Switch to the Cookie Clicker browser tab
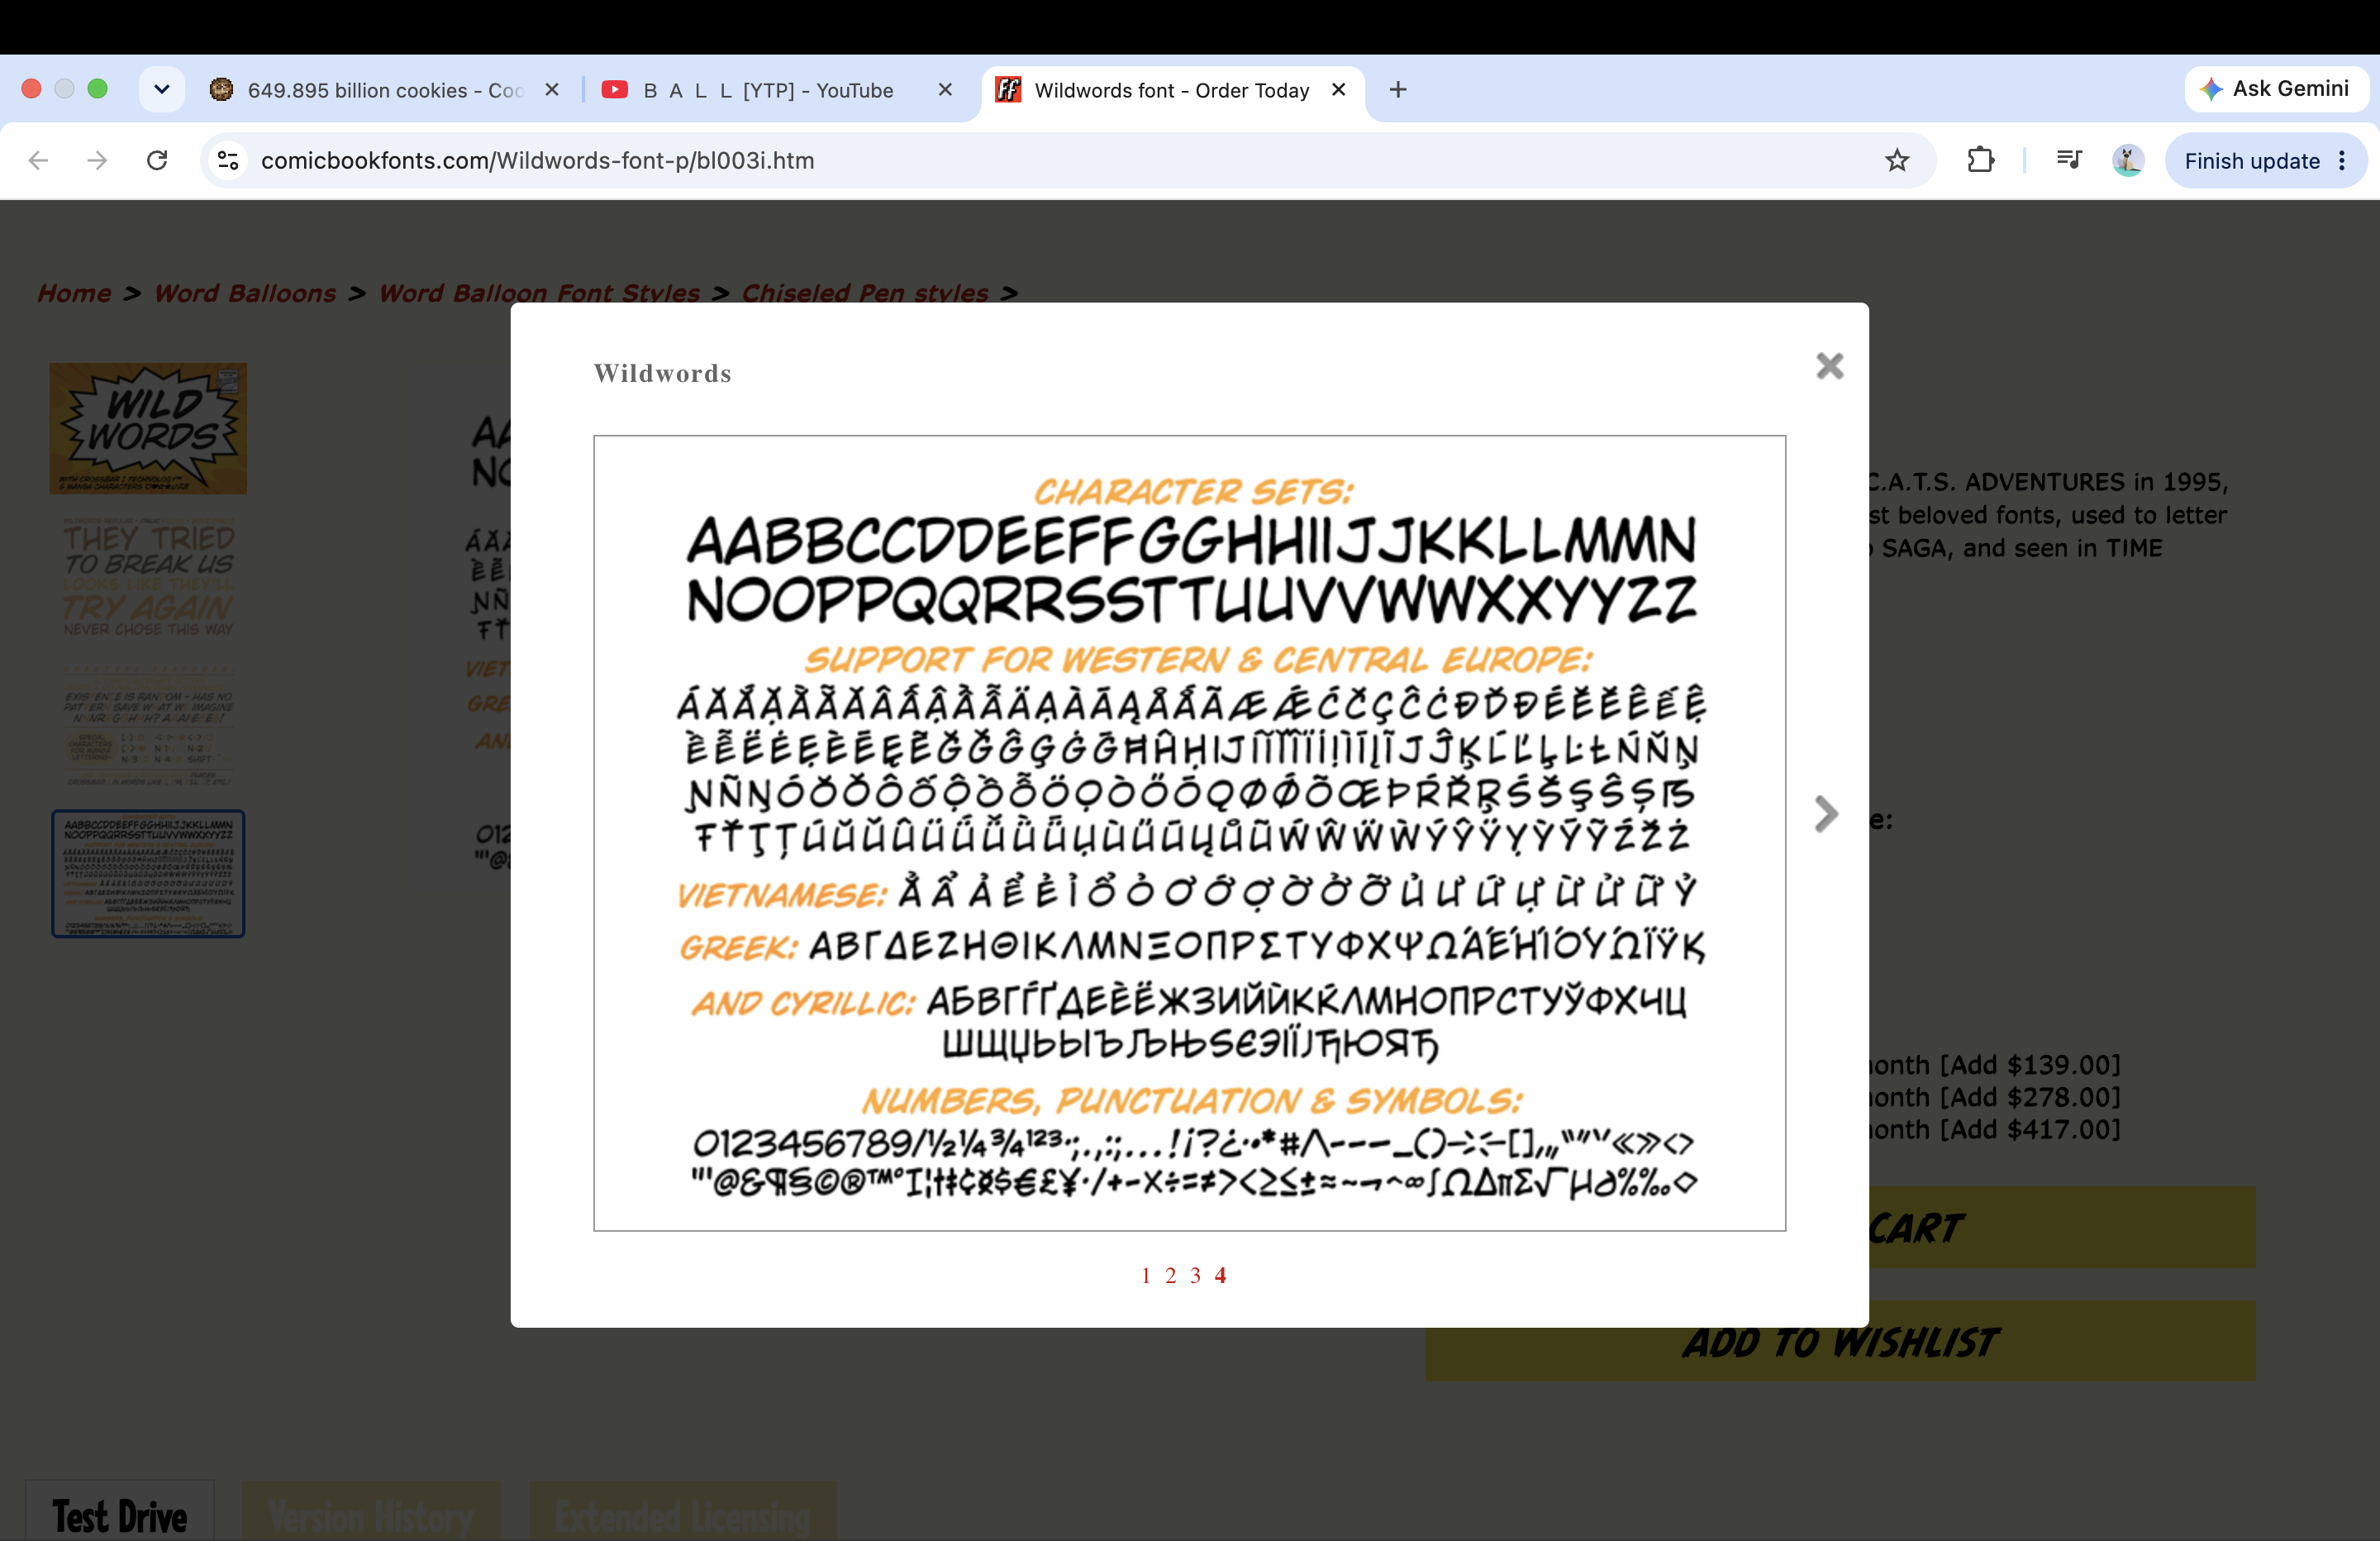Image resolution: width=2380 pixels, height=1541 pixels. tap(385, 90)
